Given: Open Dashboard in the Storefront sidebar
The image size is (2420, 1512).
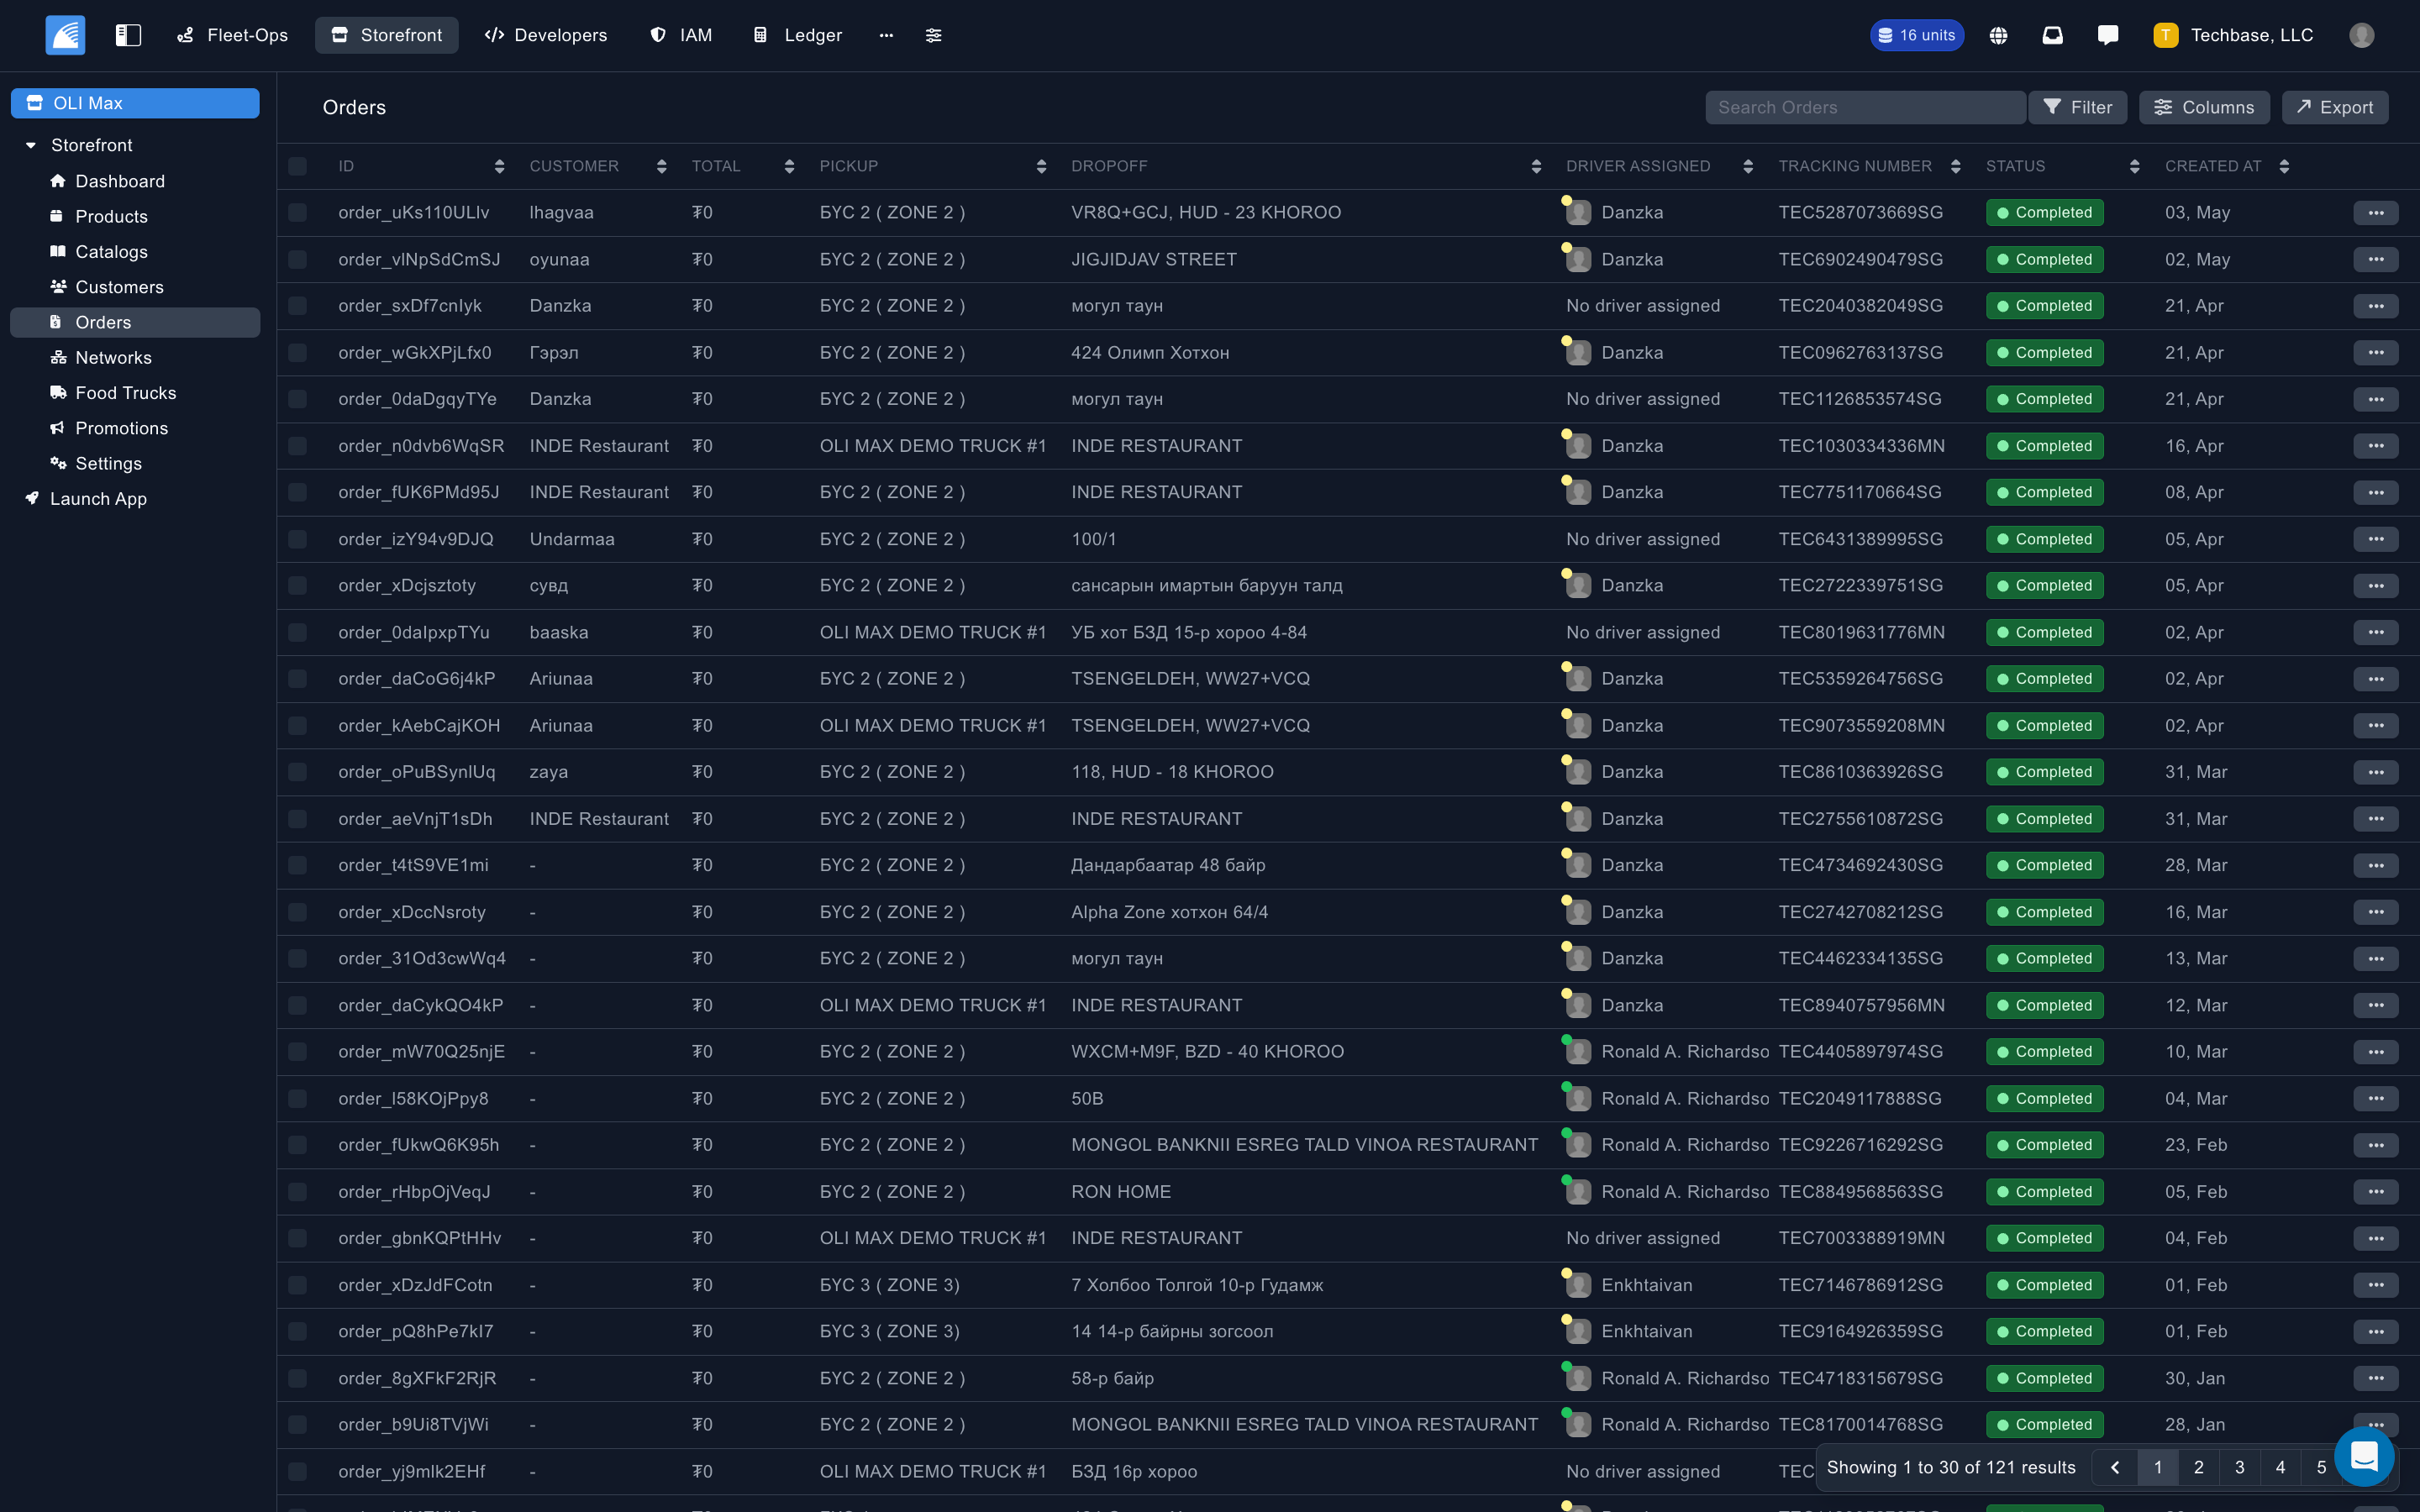Looking at the screenshot, I should 120,181.
